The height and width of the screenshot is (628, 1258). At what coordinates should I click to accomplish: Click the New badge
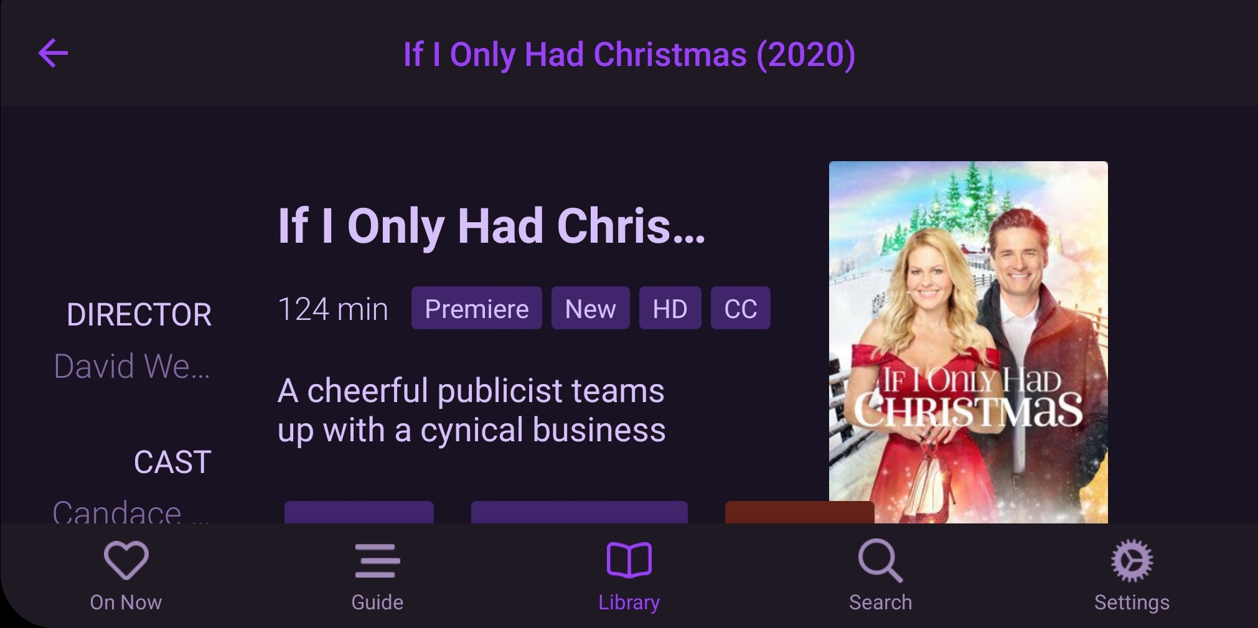591,308
